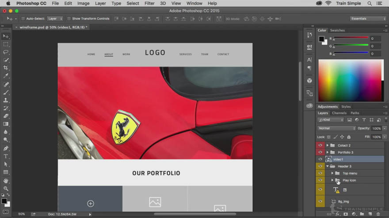Select the Blur tool
The image size is (389, 218).
point(6,132)
